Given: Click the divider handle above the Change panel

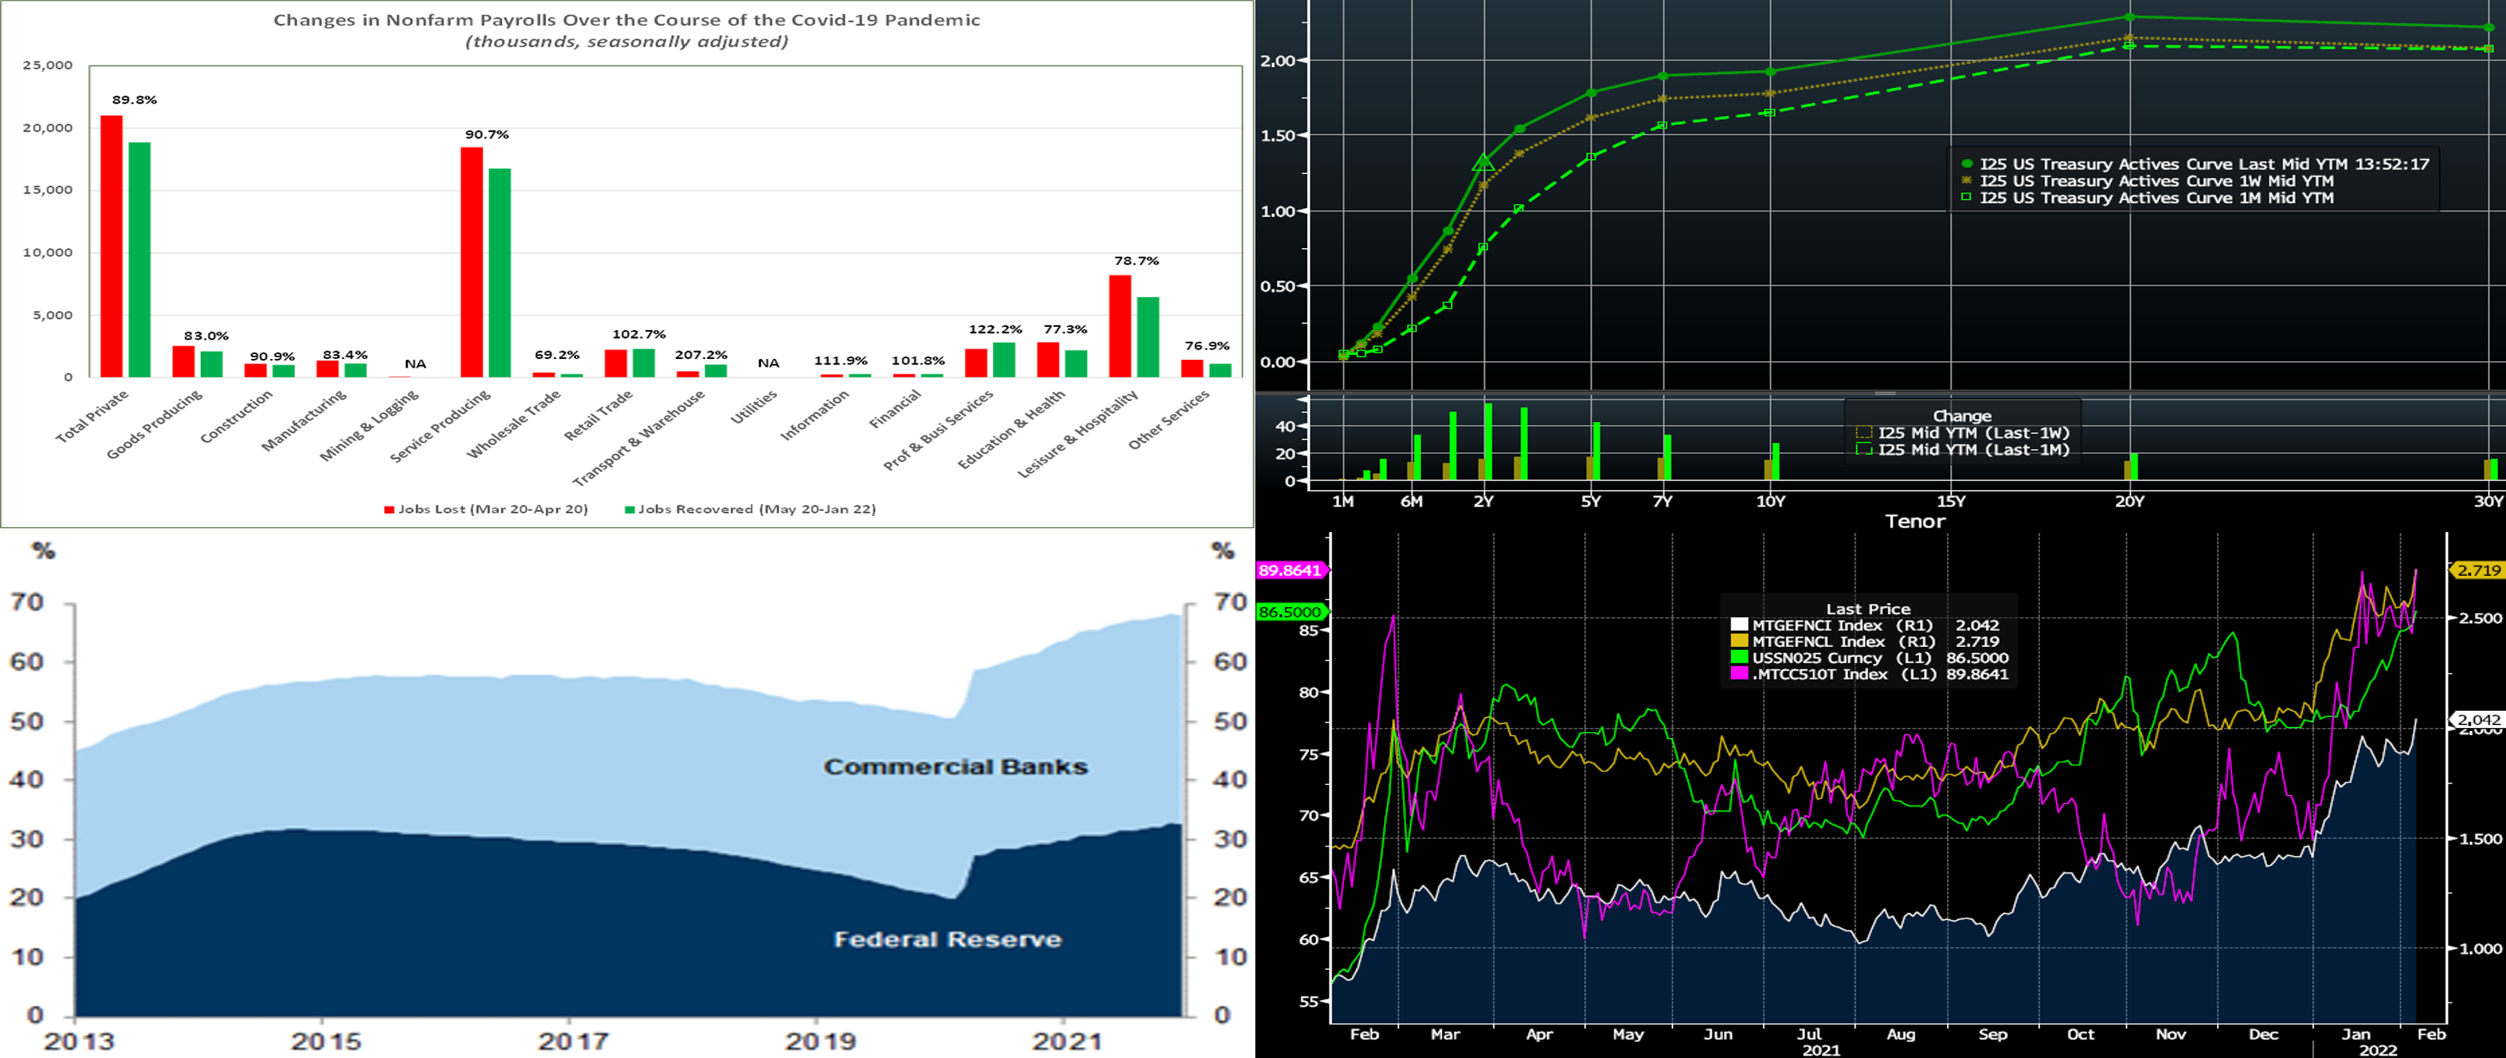Looking at the screenshot, I should pos(1885,393).
